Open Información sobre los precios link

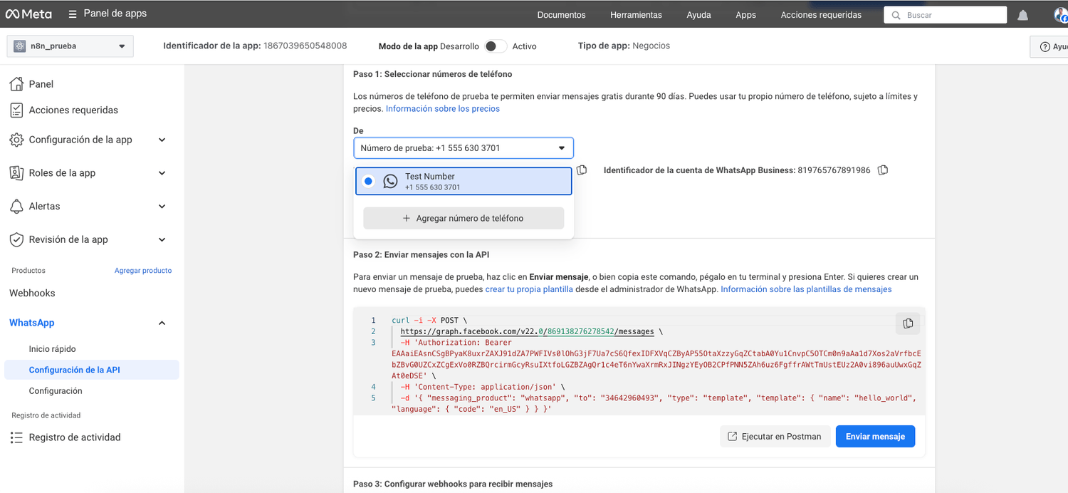442,109
